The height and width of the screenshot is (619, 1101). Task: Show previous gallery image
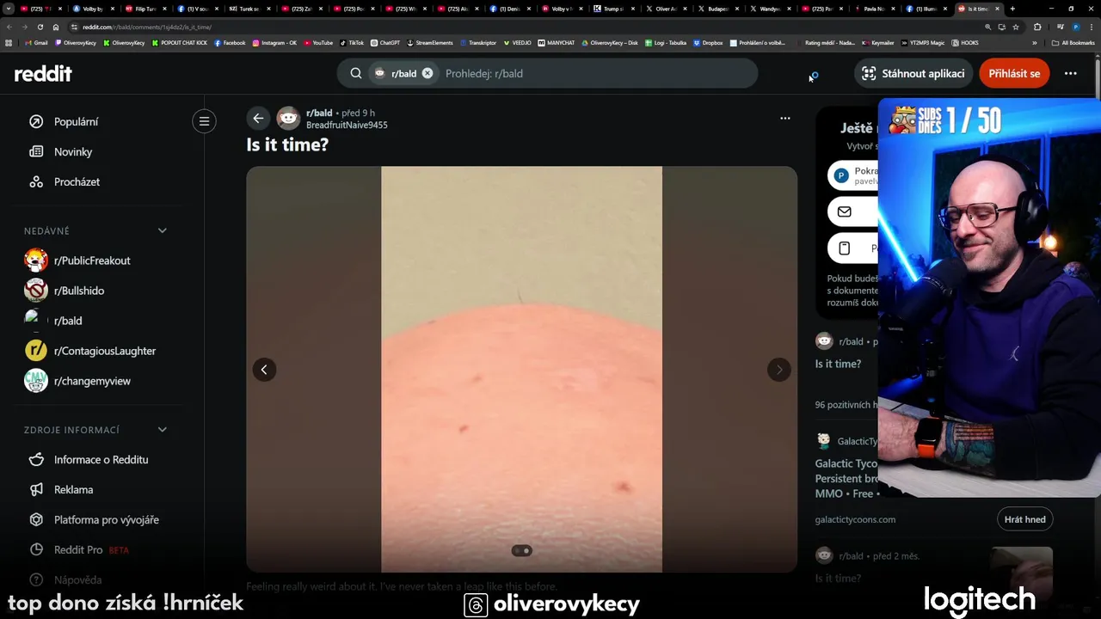(x=264, y=370)
